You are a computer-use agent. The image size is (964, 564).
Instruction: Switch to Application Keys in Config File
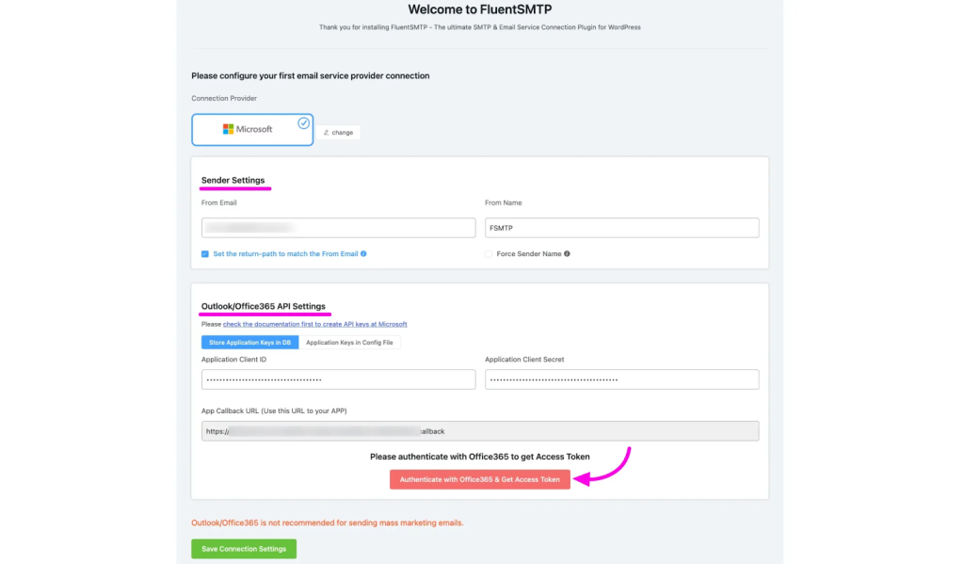349,343
